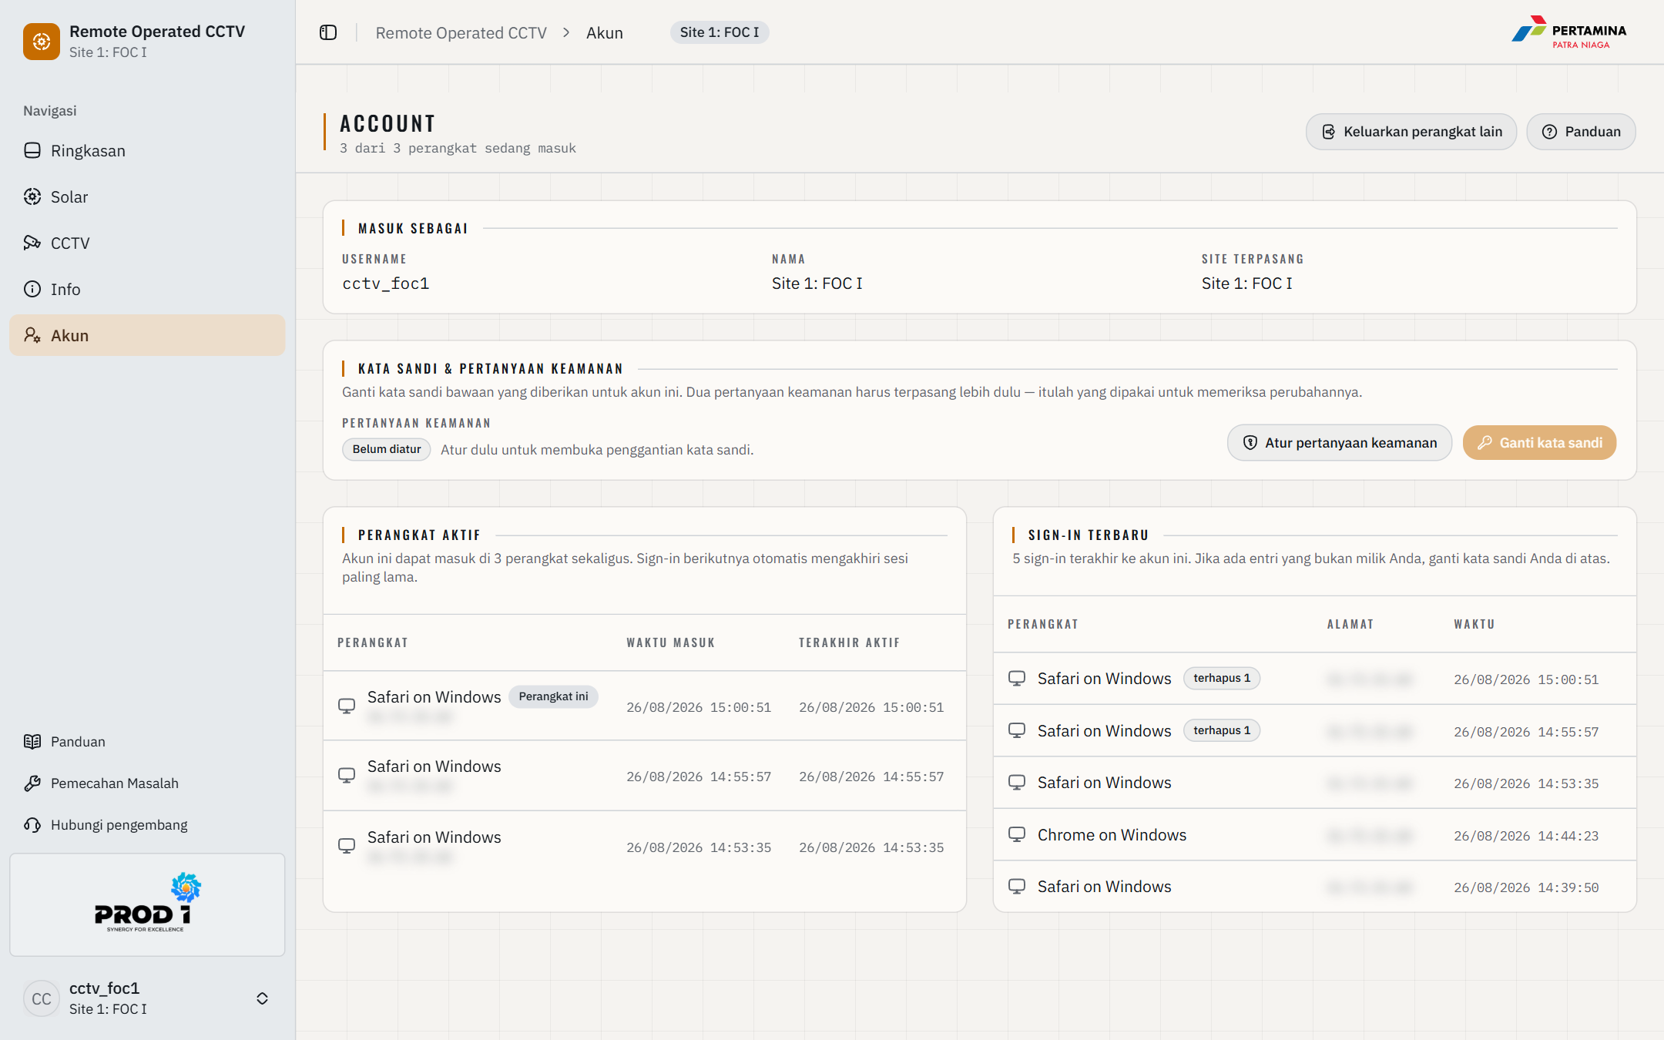
Task: Click monitor icon of active device 14:53:35 row
Action: tap(347, 846)
